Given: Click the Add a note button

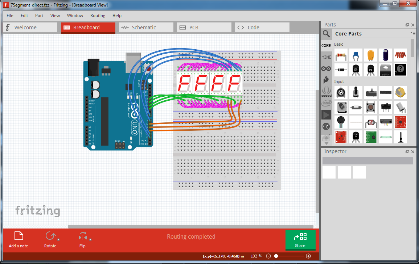Looking at the screenshot, I should 19,239.
